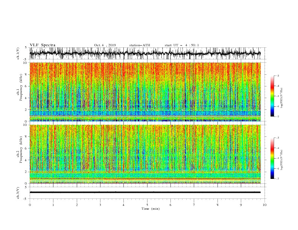298x230 pixels.
Task: Click the time axis tick label "3"
Action: pyautogui.click(x=100, y=205)
